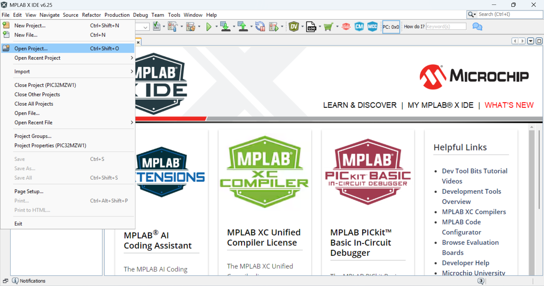Select Open Project... from File menu
Viewport: 544px width, 286px height.
68,48
